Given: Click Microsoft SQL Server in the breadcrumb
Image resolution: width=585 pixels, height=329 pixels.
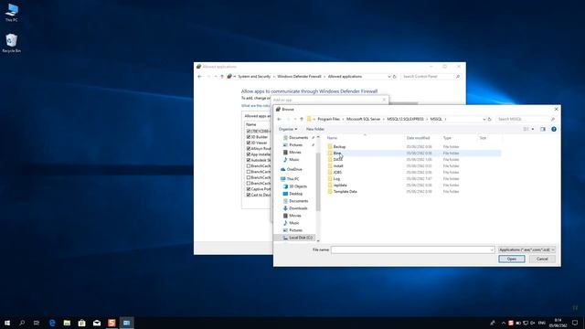Looking at the screenshot, I should pyautogui.click(x=364, y=119).
